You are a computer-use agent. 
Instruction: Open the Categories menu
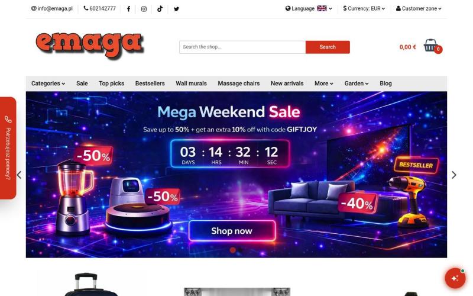(48, 83)
